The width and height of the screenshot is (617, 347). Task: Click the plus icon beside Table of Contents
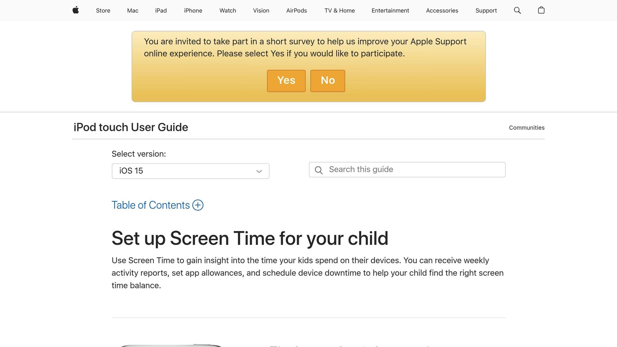(198, 205)
